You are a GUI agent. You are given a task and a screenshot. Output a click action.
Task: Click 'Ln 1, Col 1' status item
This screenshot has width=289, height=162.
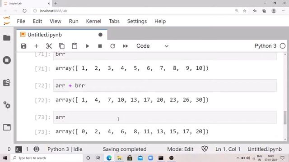(x=228, y=149)
